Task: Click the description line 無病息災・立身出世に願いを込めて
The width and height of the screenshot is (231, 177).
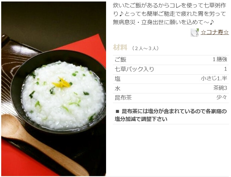Action: pos(163,22)
